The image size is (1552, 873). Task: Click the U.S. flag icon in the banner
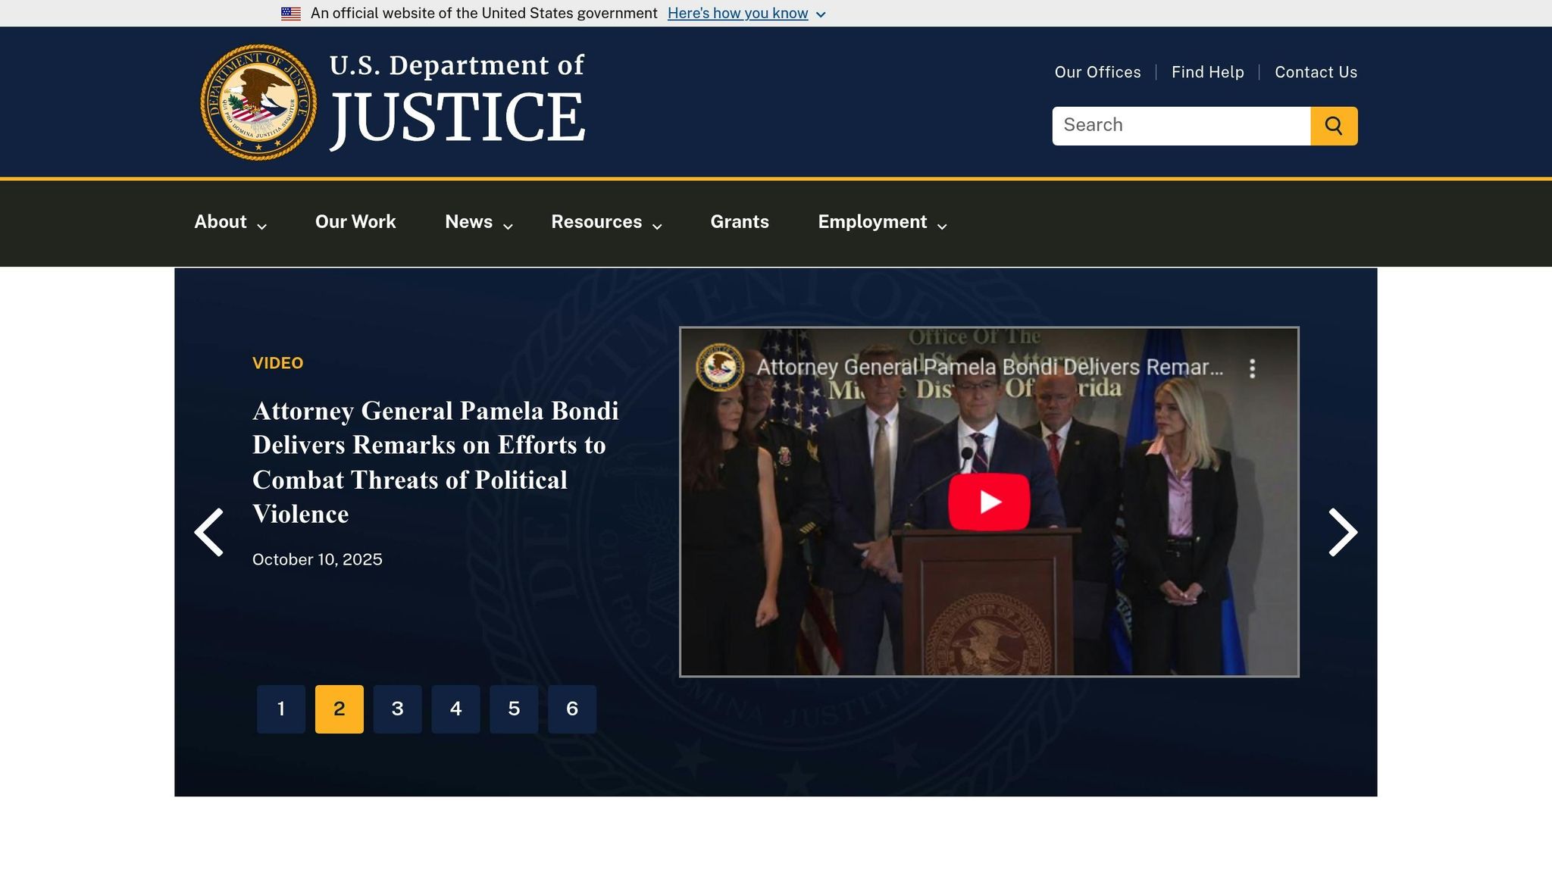[x=290, y=13]
